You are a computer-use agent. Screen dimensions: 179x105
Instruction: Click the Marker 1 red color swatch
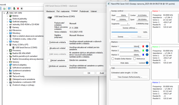(x=143, y=46)
